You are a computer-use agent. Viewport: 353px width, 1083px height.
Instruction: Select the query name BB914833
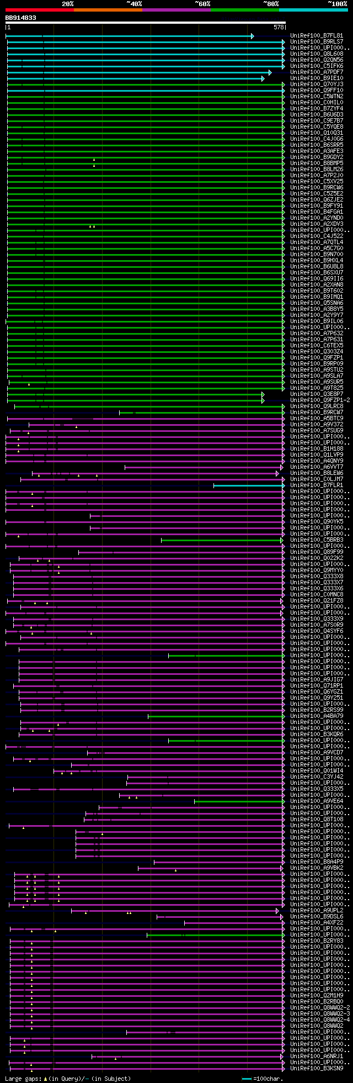[21, 18]
